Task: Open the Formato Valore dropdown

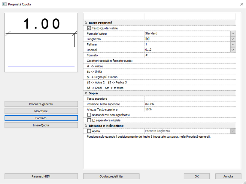Action: tap(233, 33)
